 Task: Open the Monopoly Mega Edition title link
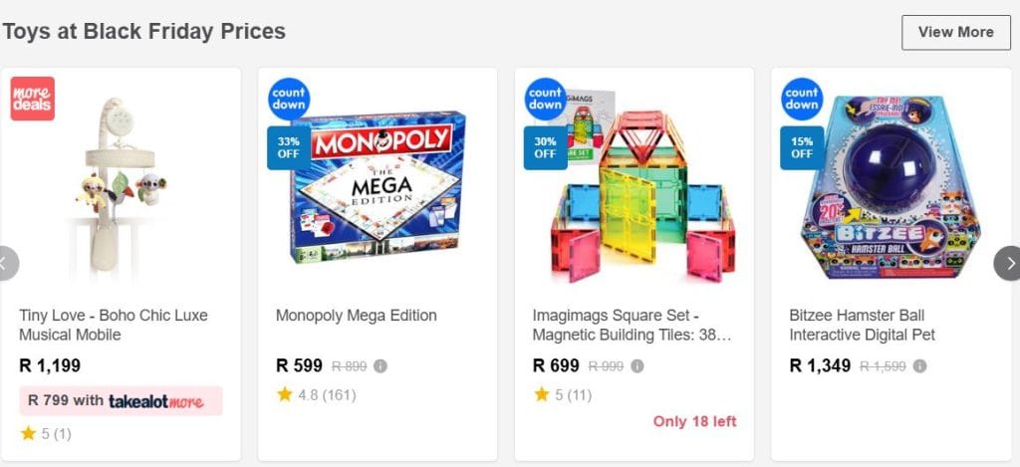pos(357,316)
